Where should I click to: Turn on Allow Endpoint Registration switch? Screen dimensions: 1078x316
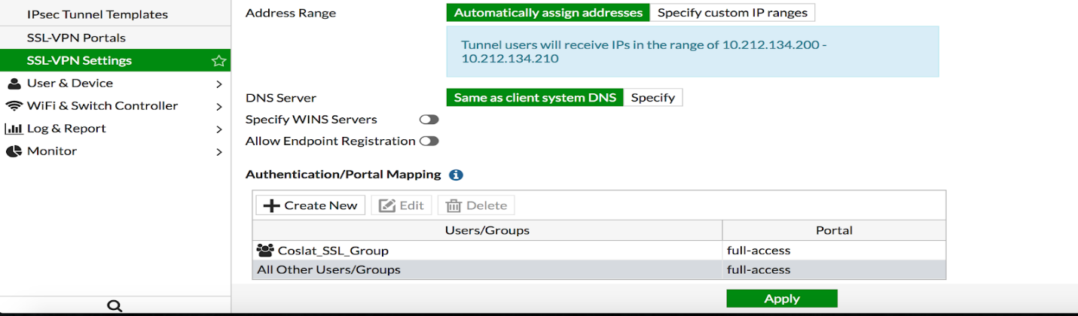pos(429,141)
